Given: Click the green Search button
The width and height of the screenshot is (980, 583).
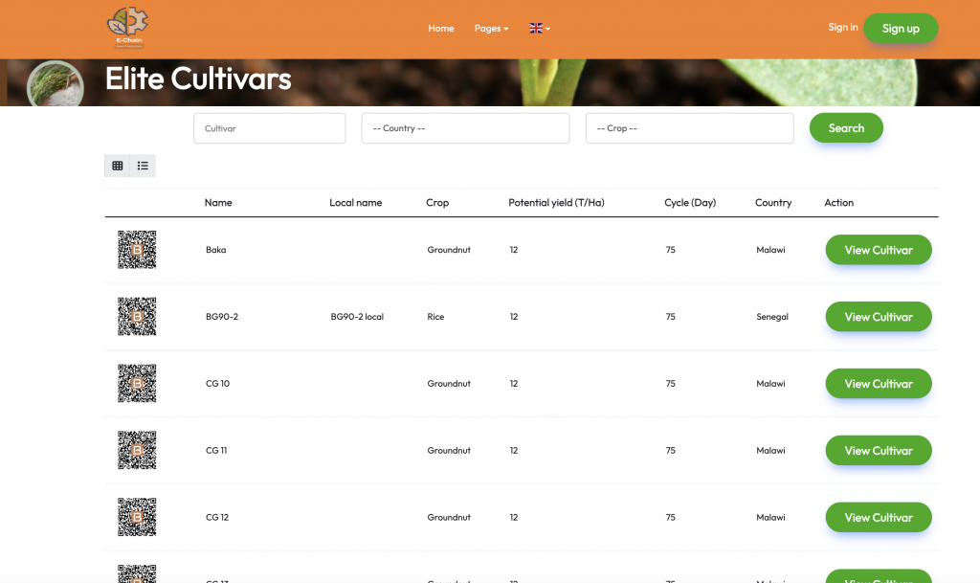Looking at the screenshot, I should click(846, 128).
